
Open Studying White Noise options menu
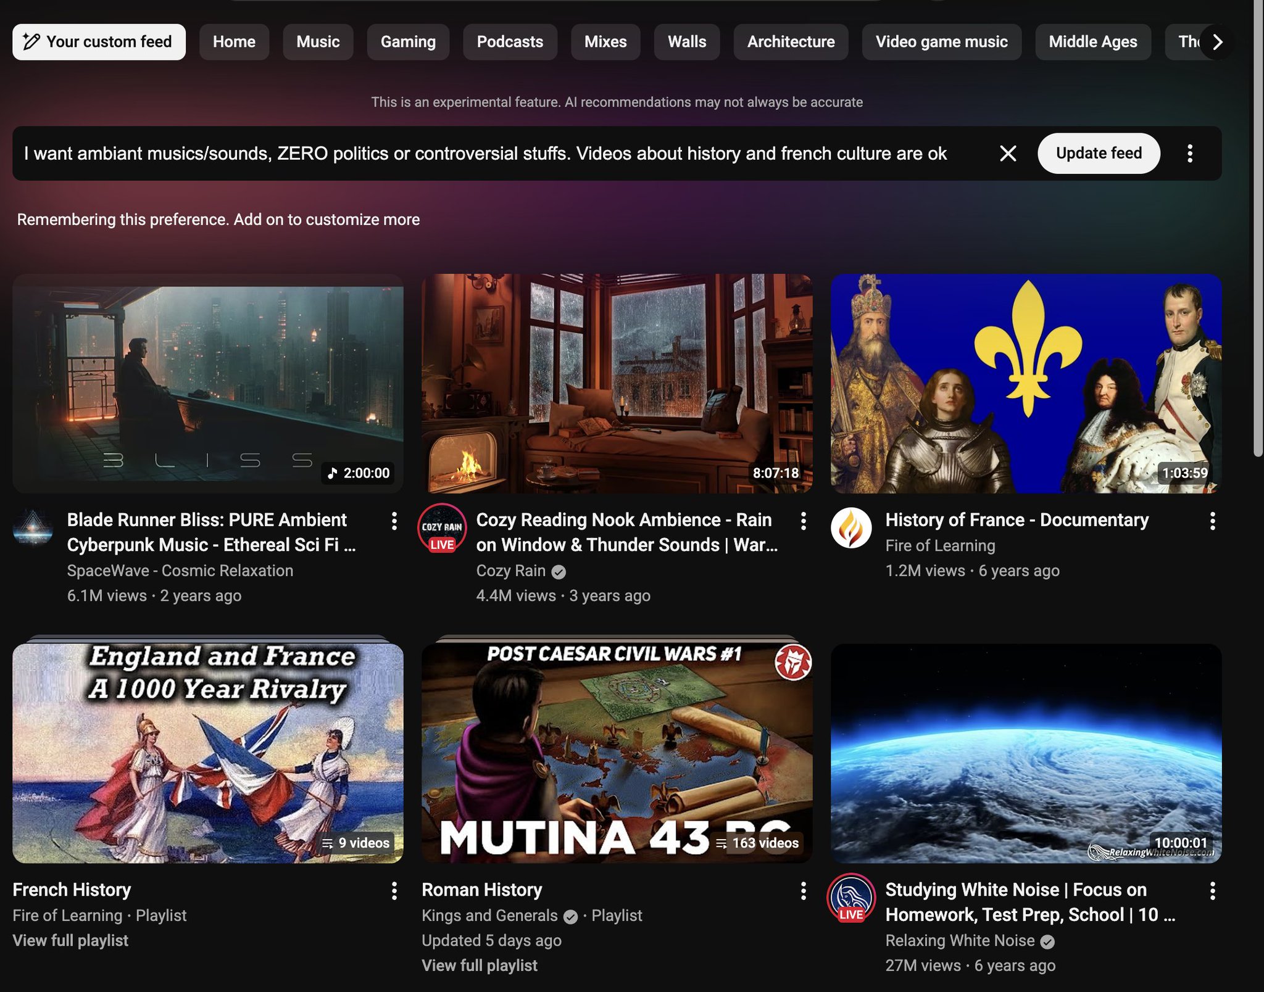[x=1212, y=891]
